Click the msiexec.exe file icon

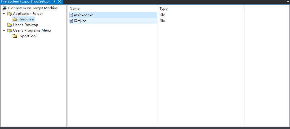point(71,15)
